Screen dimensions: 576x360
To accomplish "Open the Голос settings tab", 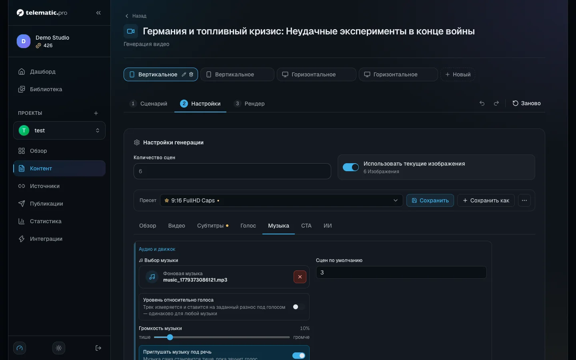I will tap(248, 226).
